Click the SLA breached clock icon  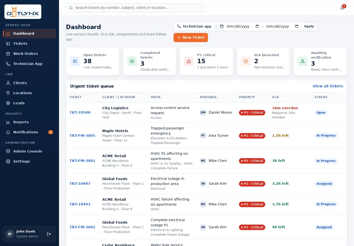[246, 61]
